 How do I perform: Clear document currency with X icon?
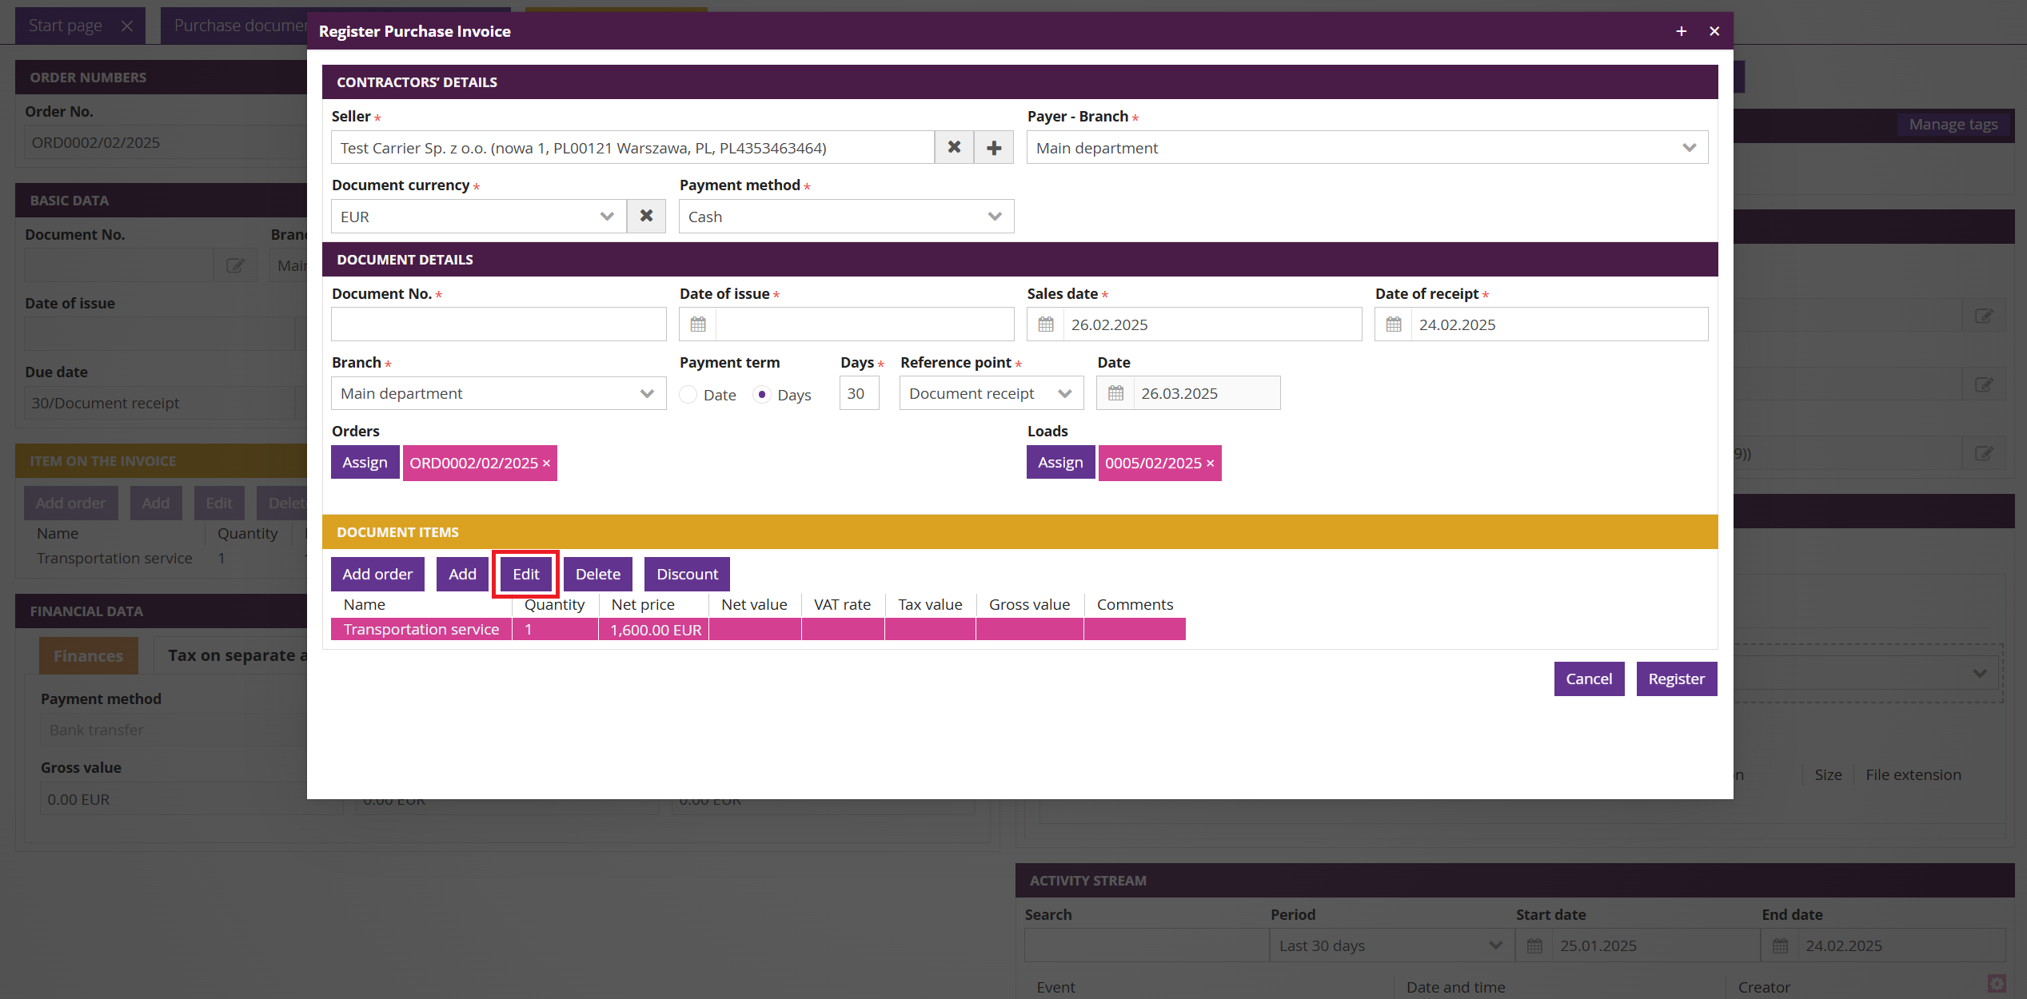tap(646, 217)
